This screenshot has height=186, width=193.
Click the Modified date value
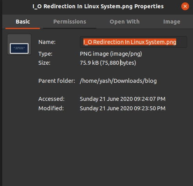123,108
